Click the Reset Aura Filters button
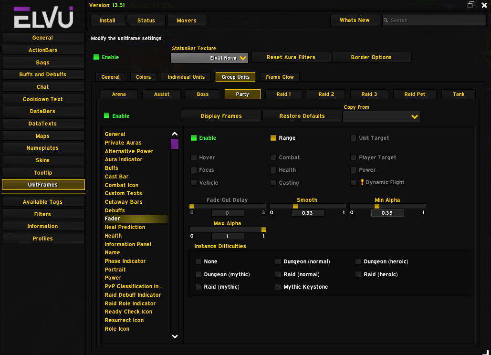The width and height of the screenshot is (491, 355). pos(291,56)
